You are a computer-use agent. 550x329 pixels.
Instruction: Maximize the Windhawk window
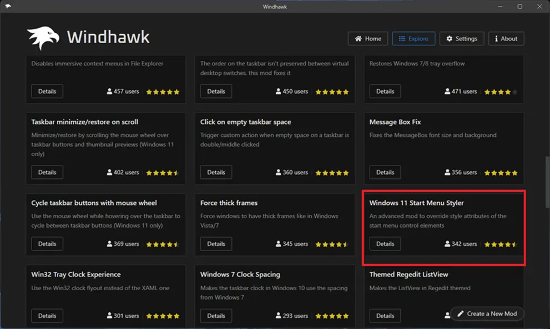(x=519, y=7)
